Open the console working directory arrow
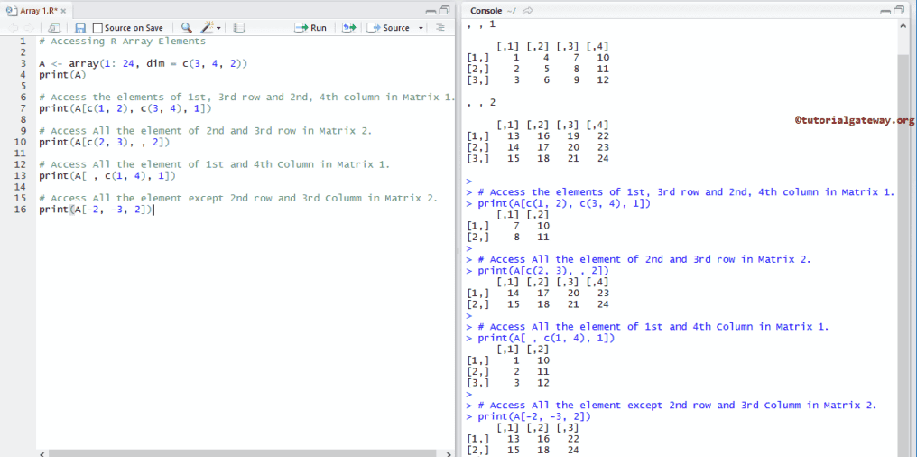Screen dimensions: 917x457 (527, 11)
